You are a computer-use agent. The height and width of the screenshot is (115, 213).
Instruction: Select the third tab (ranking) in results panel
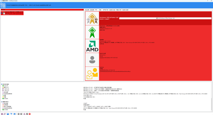[x=96, y=10]
